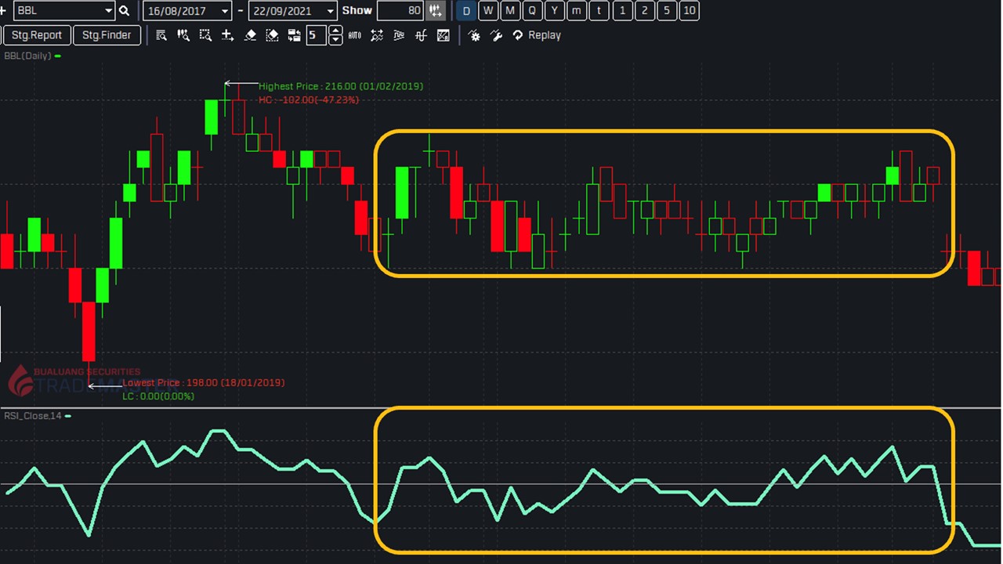Click the Fibonacci fan tool icon
The width and height of the screenshot is (1003, 564).
[399, 35]
